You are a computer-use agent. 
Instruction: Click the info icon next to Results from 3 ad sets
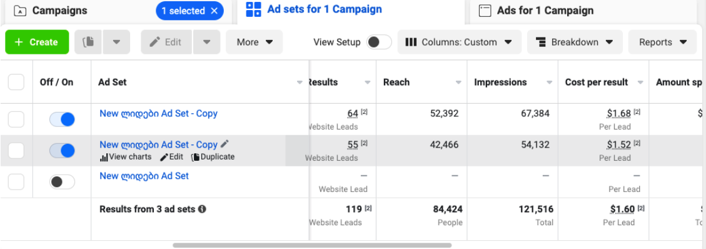coord(202,209)
